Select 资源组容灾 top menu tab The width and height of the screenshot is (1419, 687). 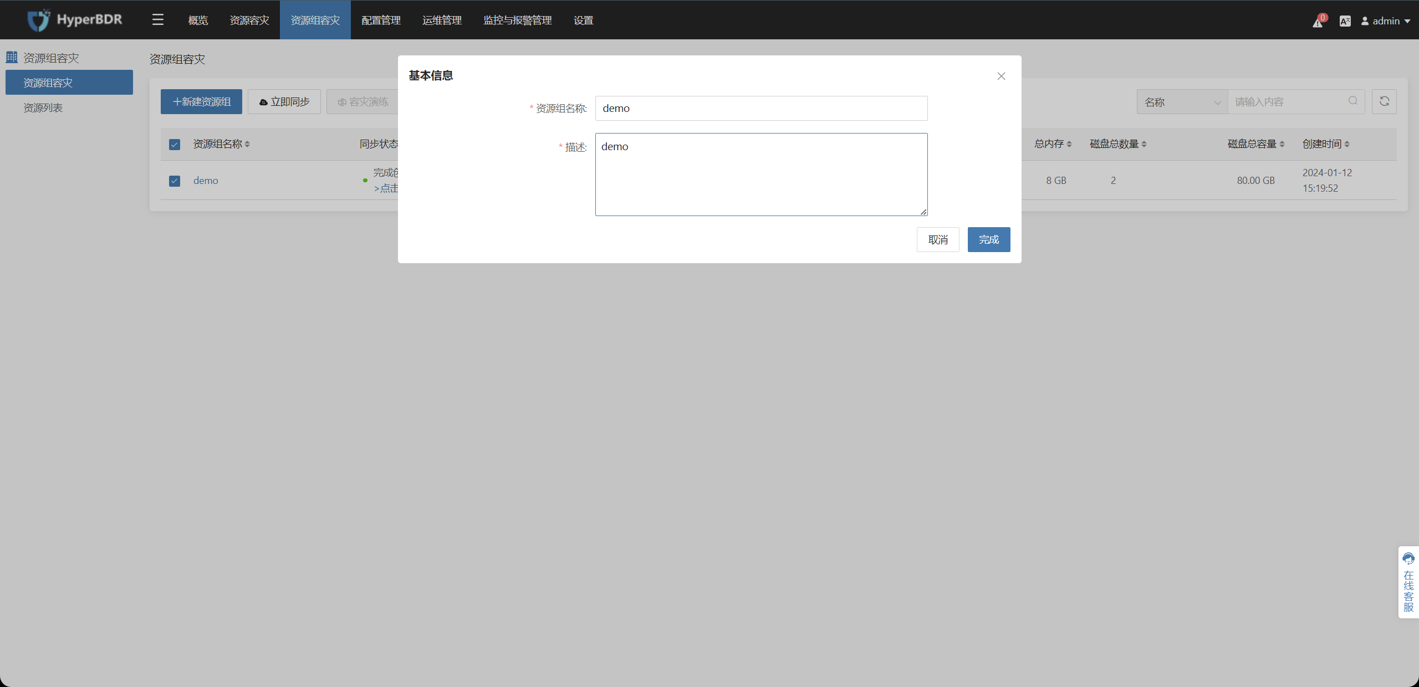pos(315,20)
